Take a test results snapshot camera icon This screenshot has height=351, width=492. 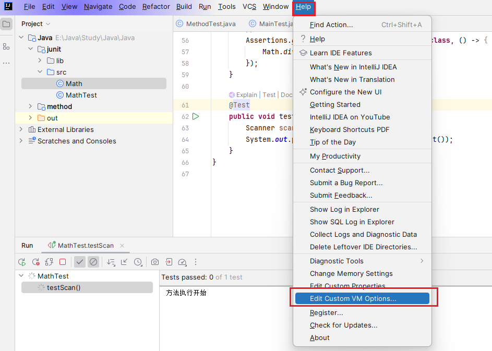click(x=154, y=262)
